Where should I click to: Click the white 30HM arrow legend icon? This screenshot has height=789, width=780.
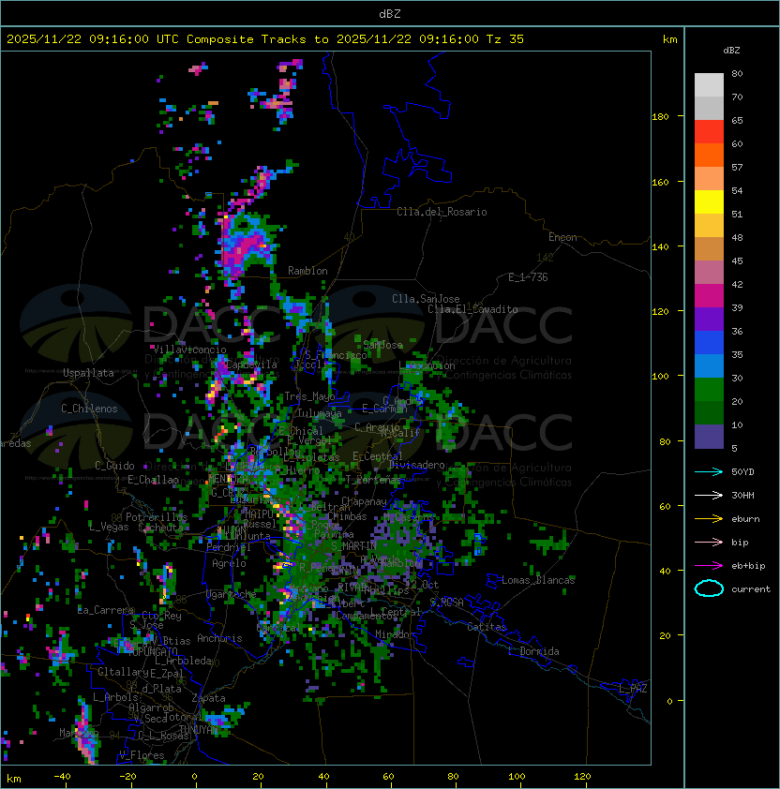click(709, 495)
